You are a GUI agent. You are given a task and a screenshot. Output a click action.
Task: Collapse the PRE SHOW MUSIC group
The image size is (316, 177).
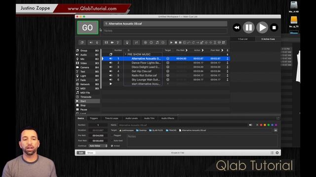pyautogui.click(x=125, y=55)
